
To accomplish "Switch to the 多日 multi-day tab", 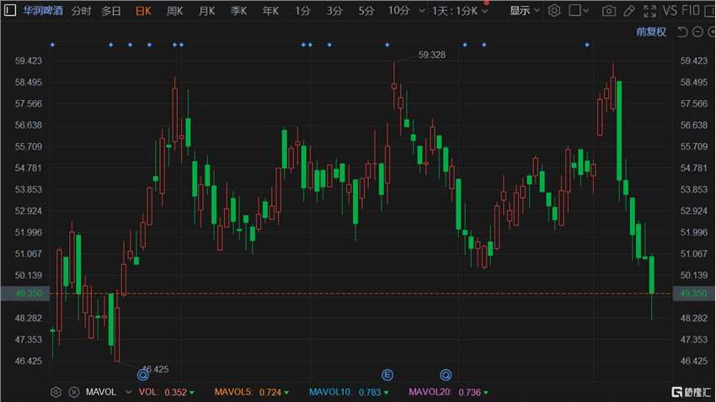I will 111,11.
